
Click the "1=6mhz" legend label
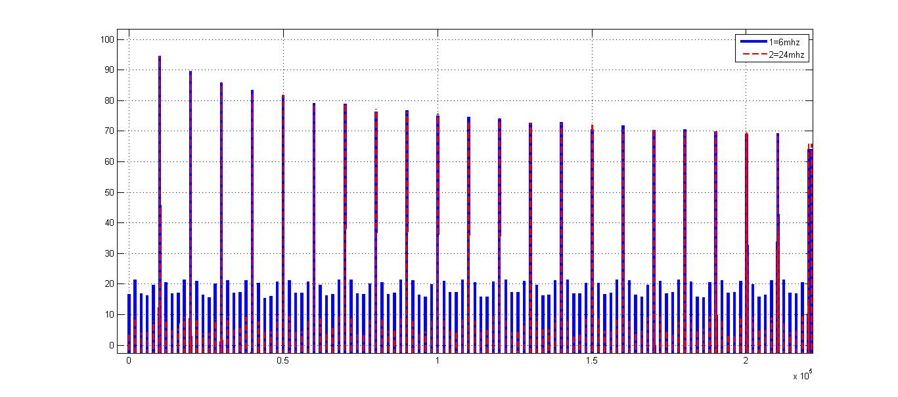pyautogui.click(x=786, y=42)
